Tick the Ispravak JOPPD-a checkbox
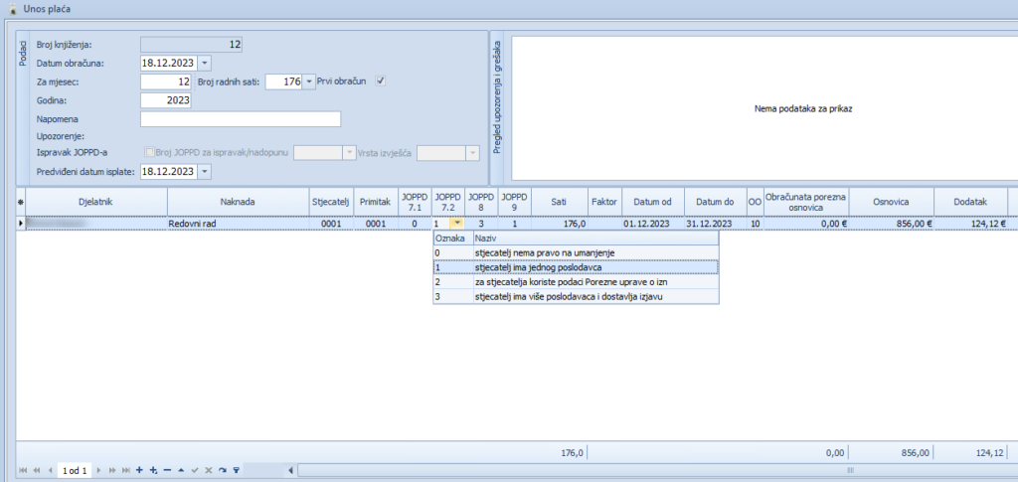Viewport: 1018px width, 482px height. tap(150, 153)
